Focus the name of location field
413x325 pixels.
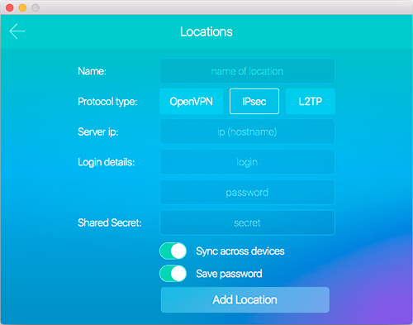coord(247,71)
